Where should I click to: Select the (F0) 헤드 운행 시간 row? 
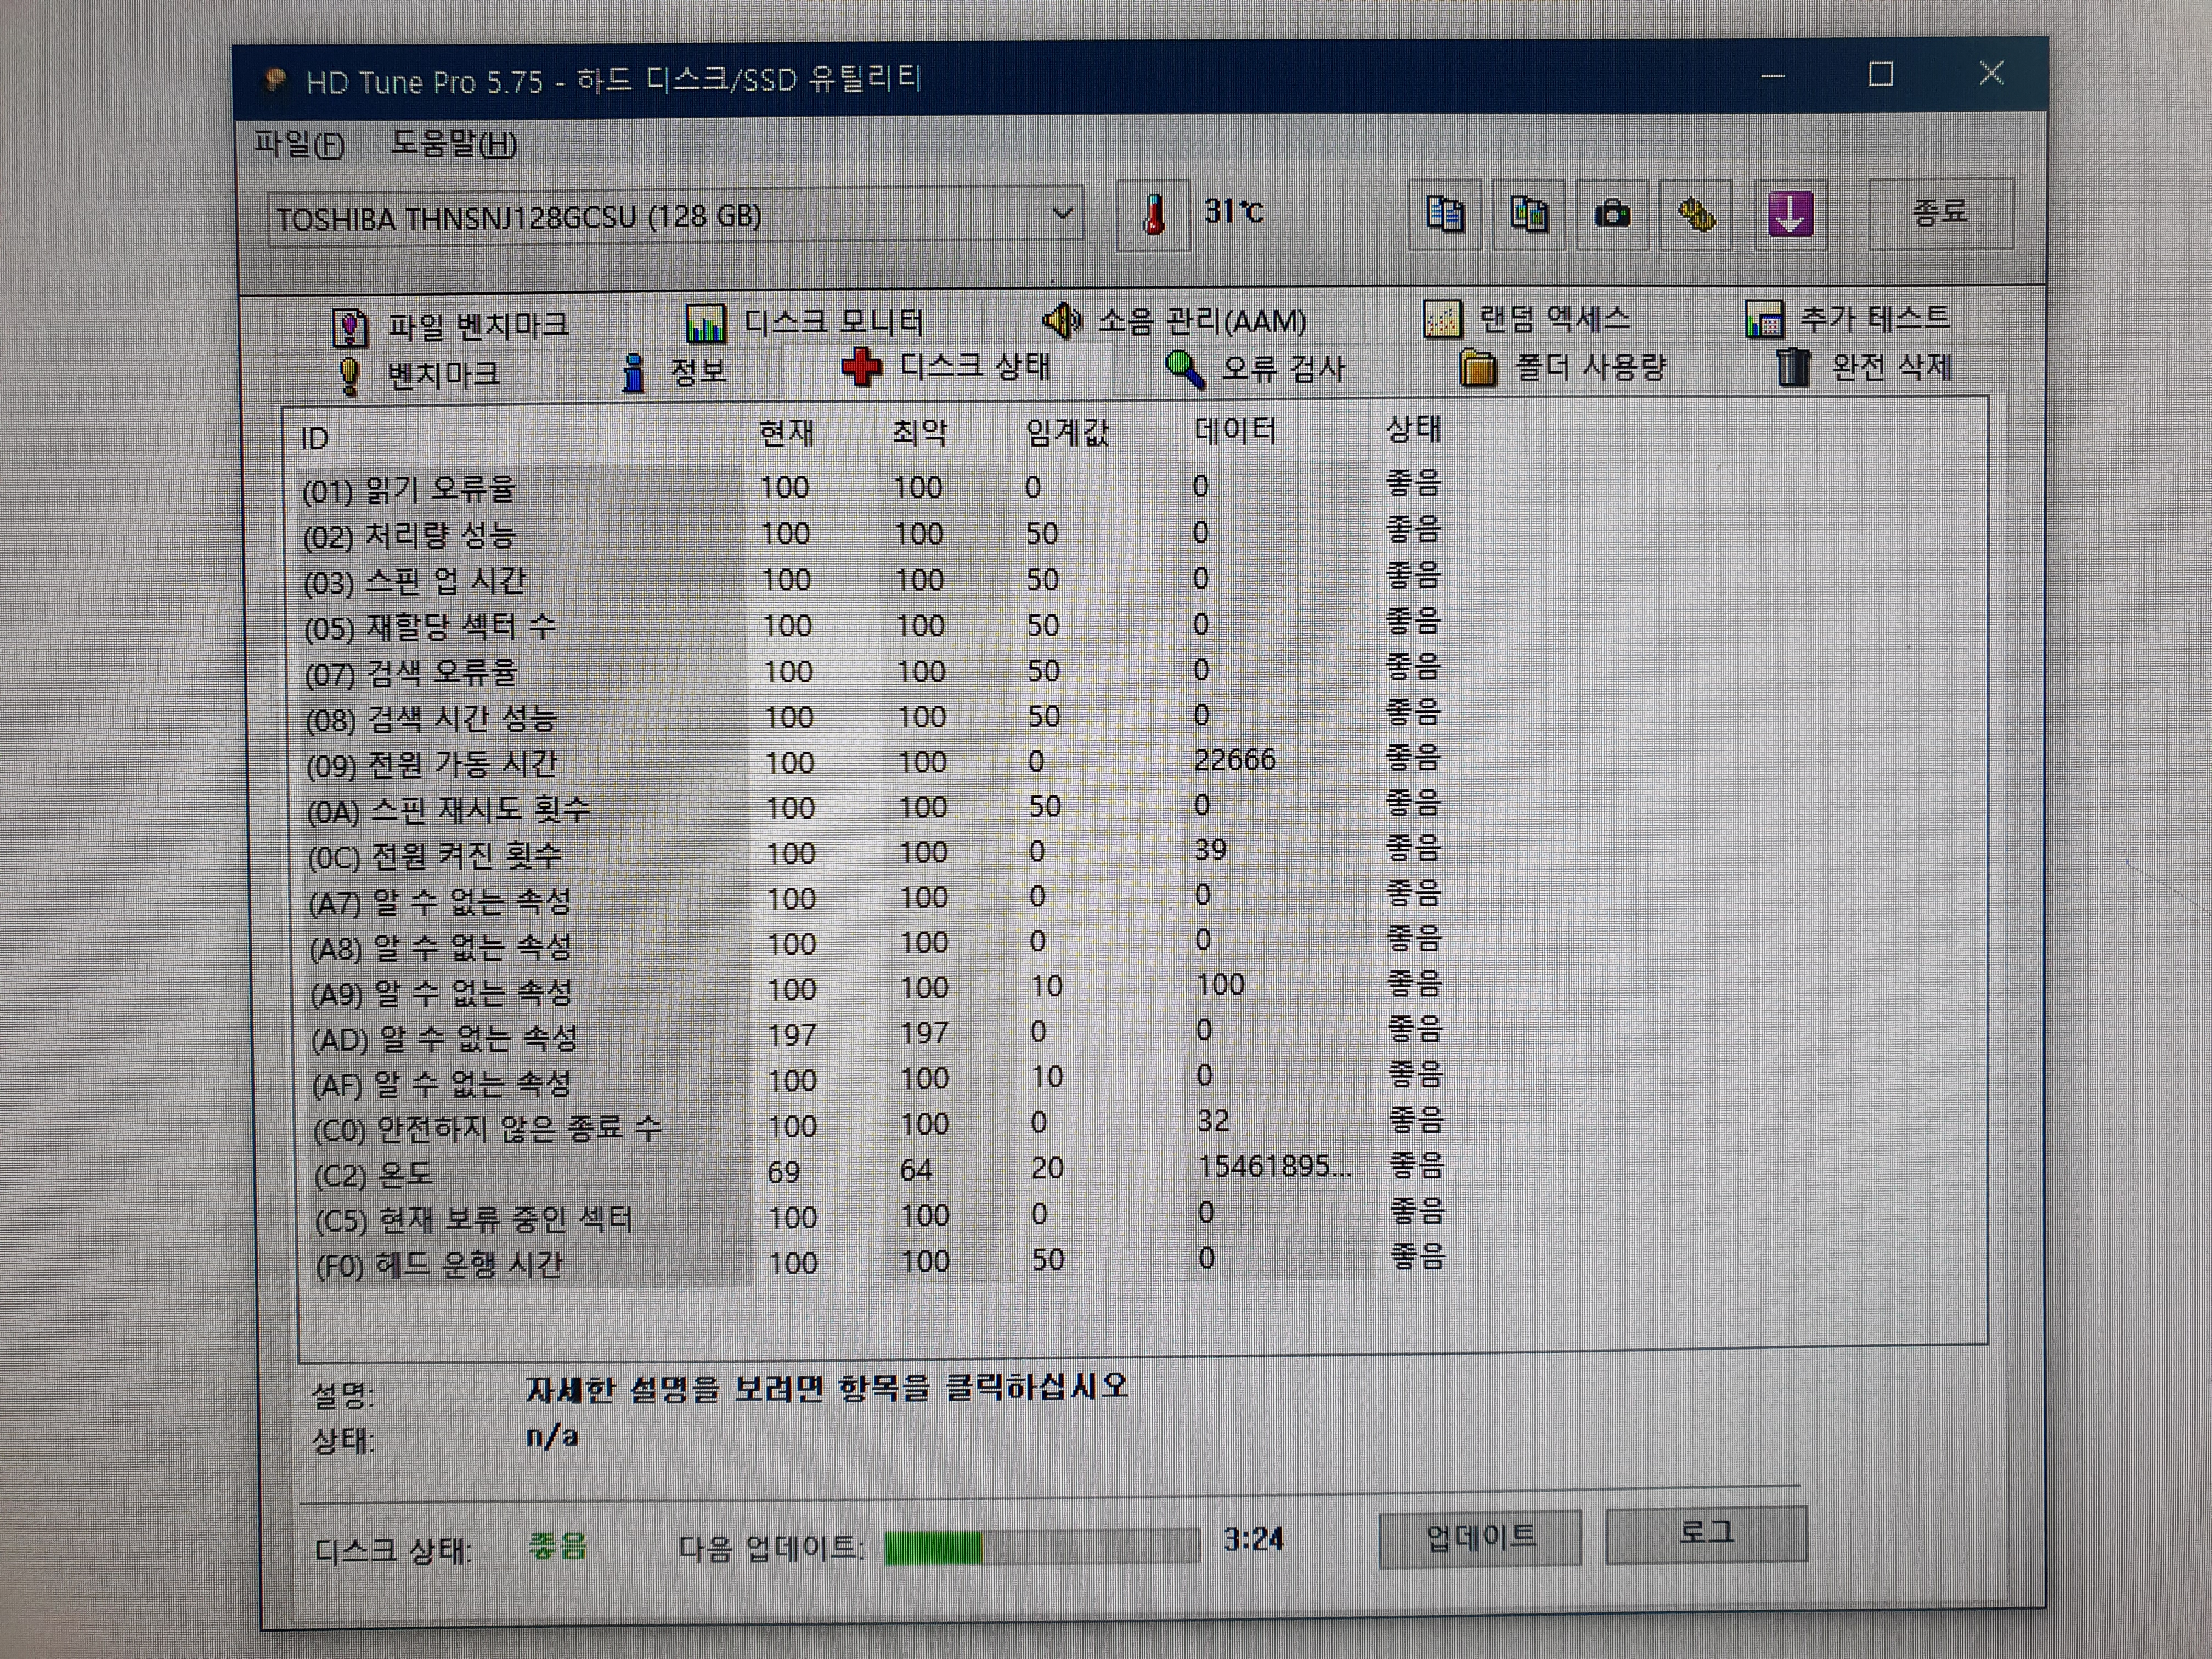880,1262
